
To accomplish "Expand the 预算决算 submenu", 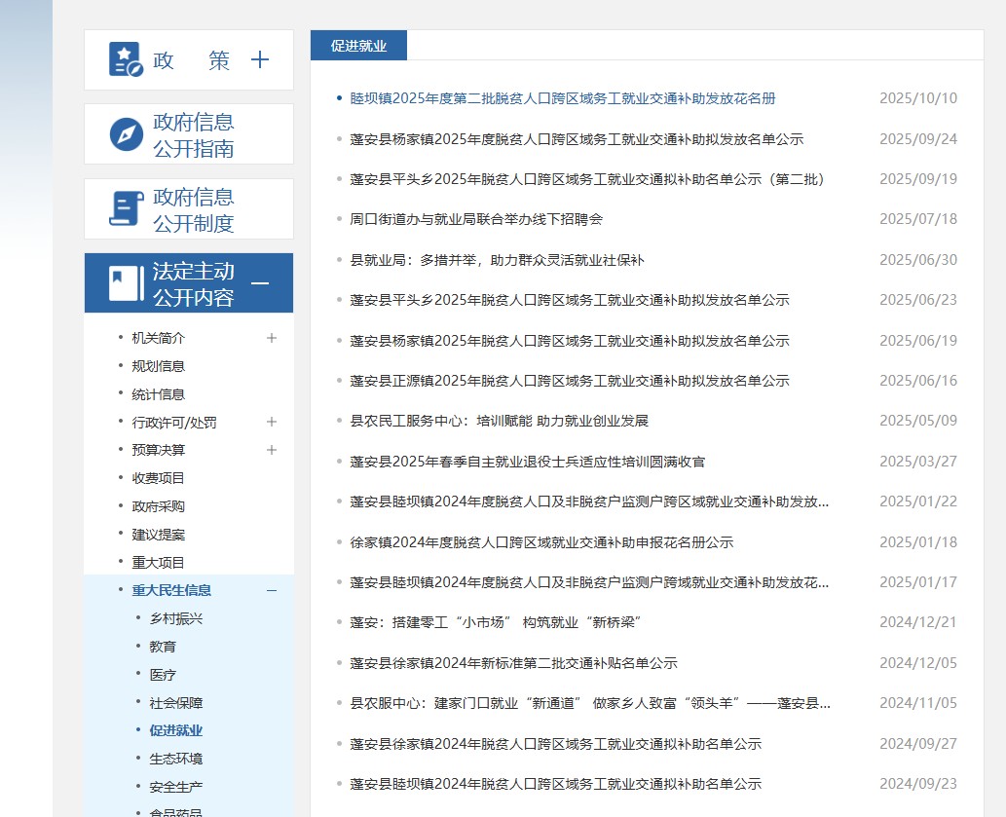I will (272, 450).
